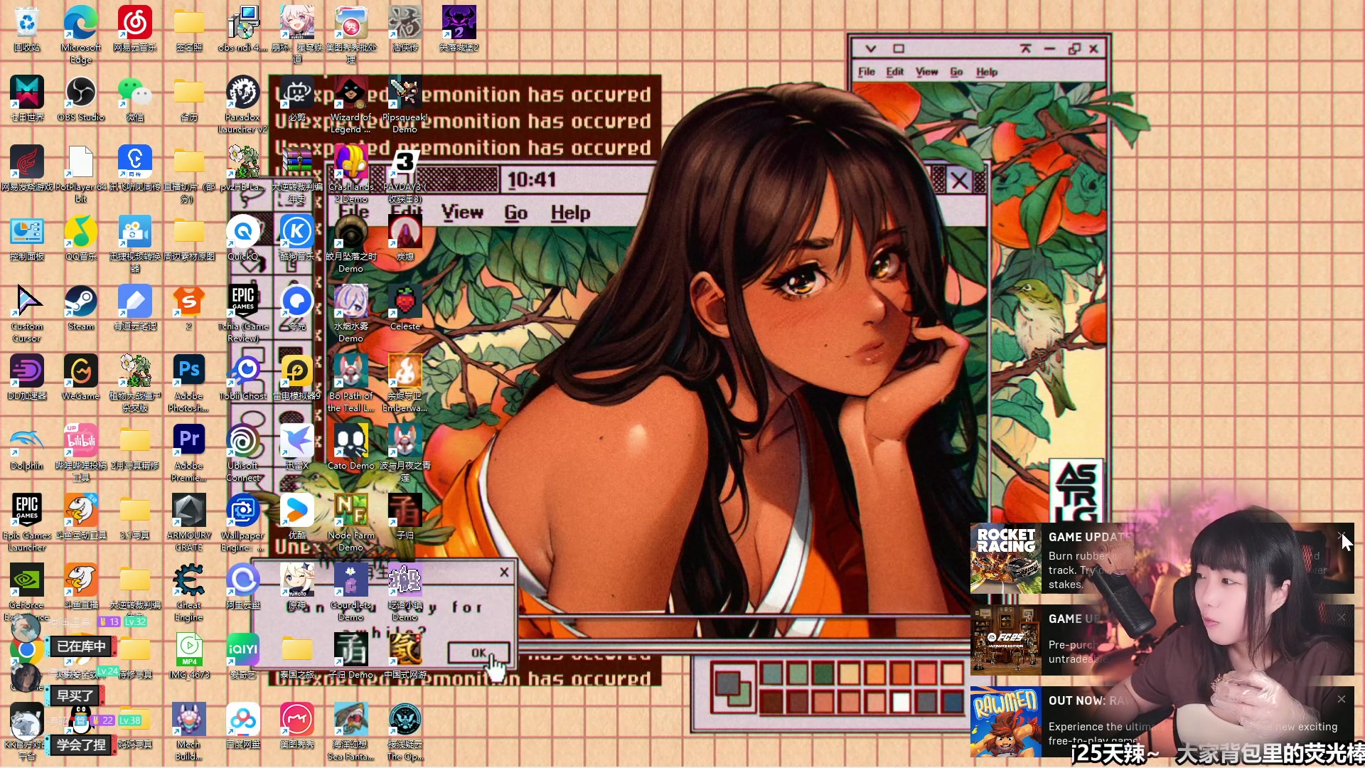Open the IMG_4673 MP4 file
The width and height of the screenshot is (1365, 768).
coord(189,656)
